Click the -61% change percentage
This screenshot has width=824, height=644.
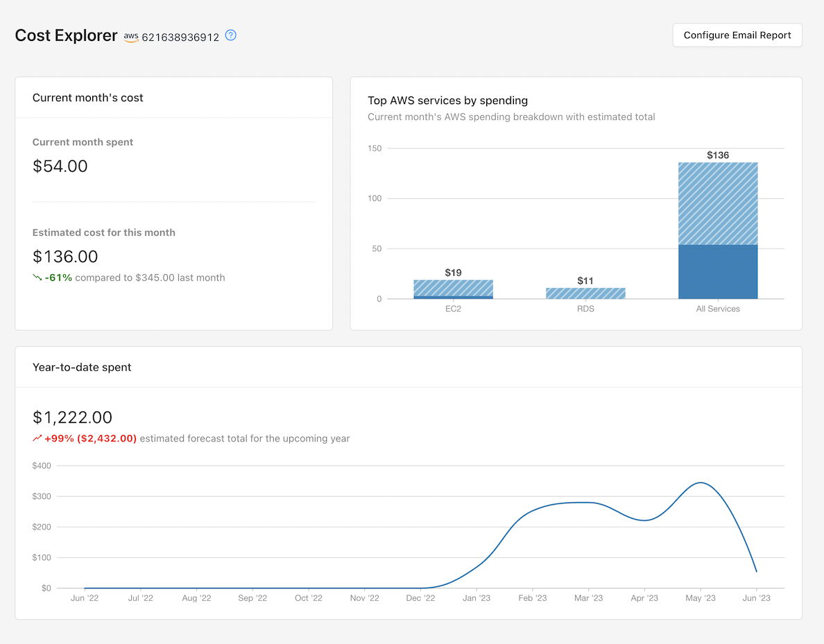point(58,278)
